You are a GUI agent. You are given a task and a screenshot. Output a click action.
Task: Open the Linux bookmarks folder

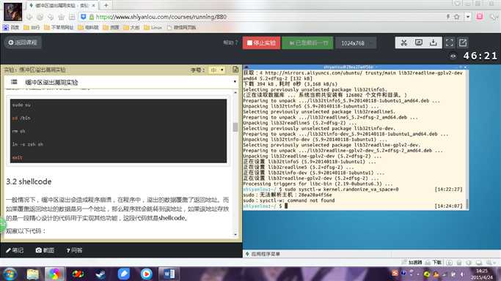(x=153, y=27)
